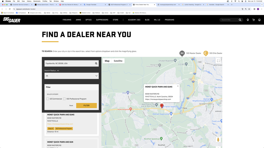Click the red map marker pin
Image resolution: width=264 pixels, height=148 pixels.
162,106
